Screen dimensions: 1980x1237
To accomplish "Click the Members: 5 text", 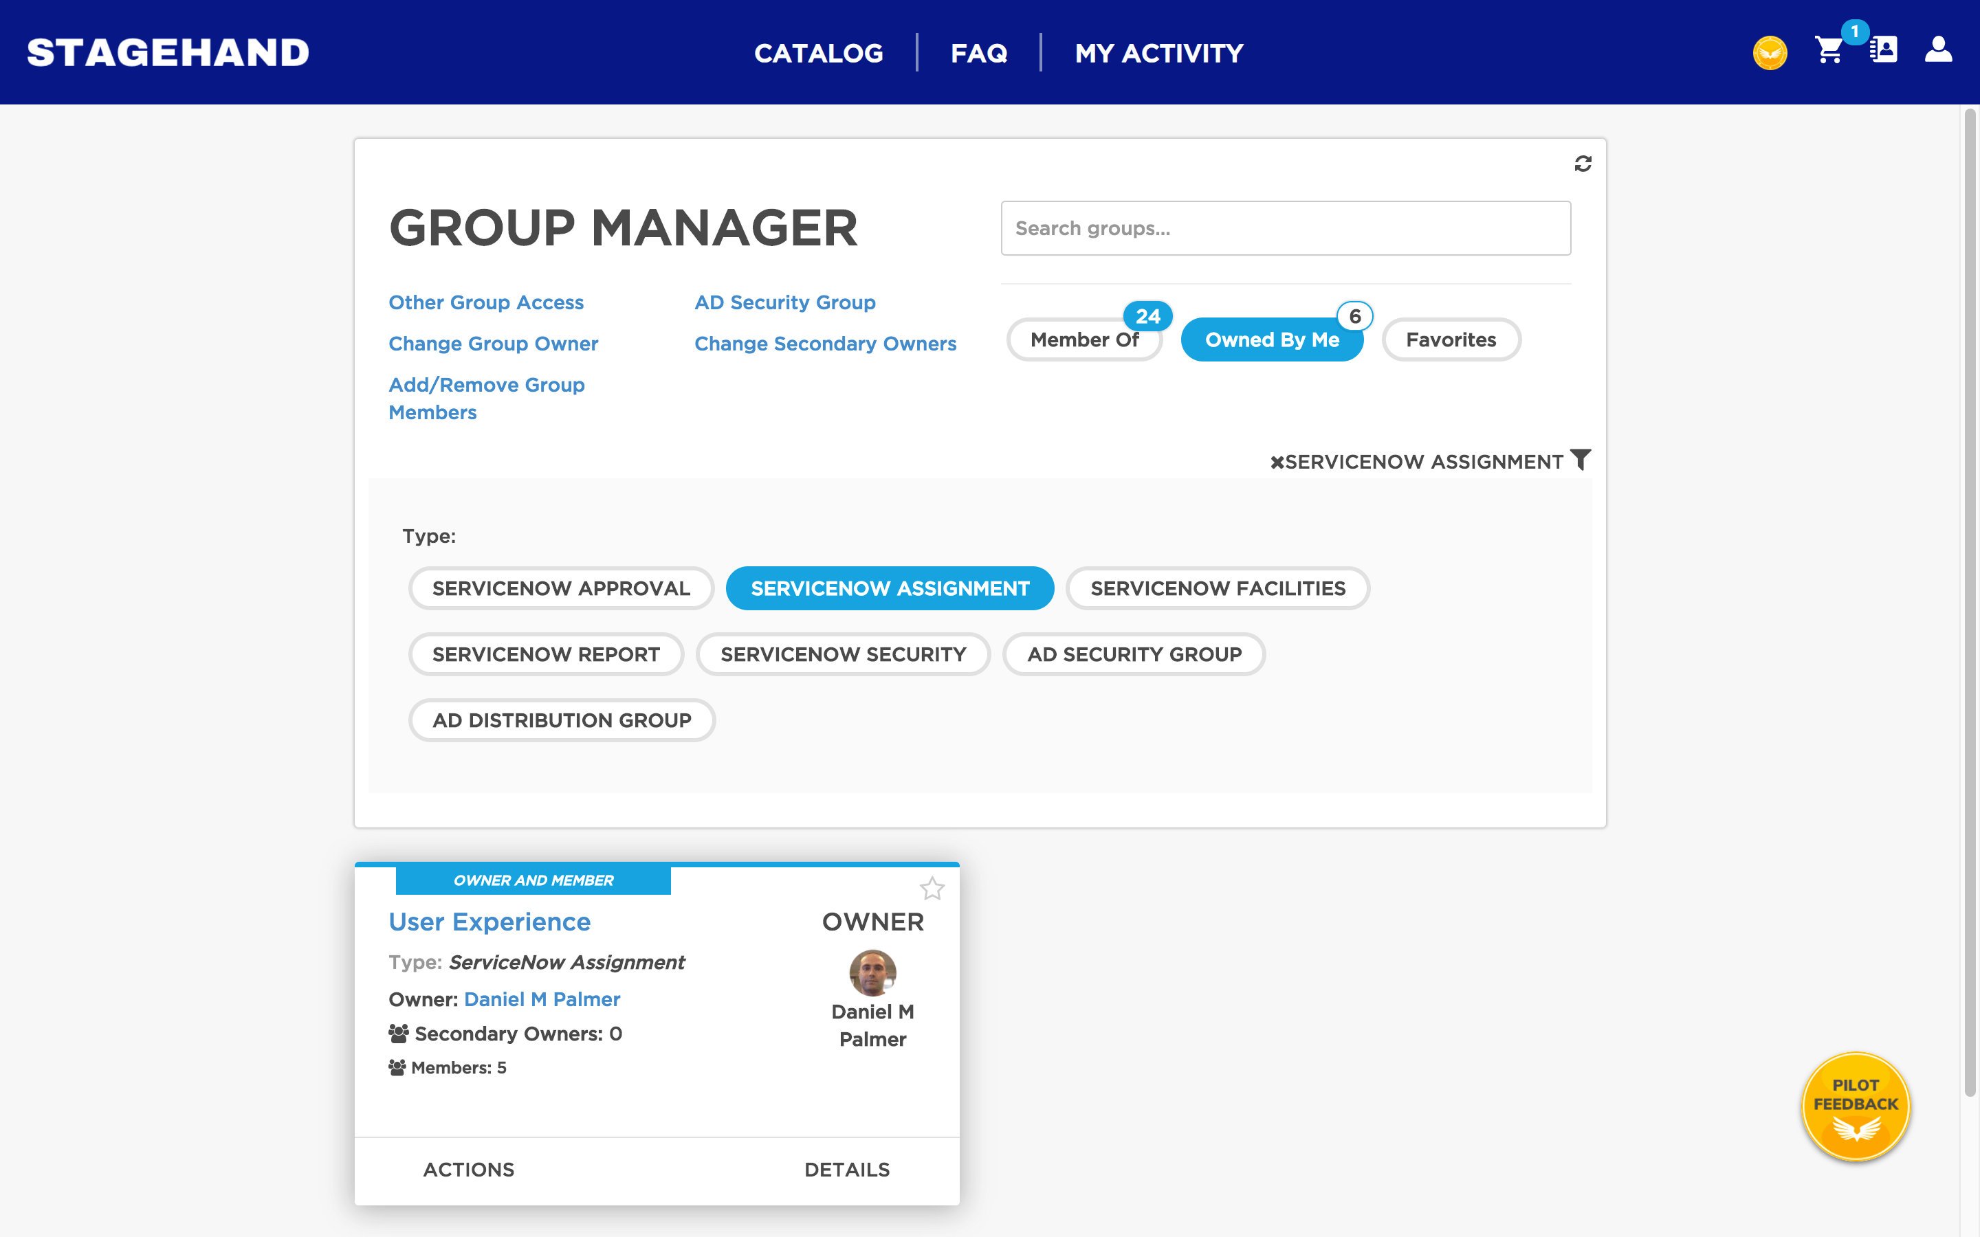I will [458, 1068].
